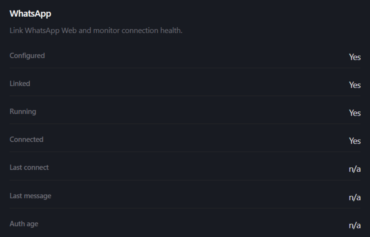Click the Auth age label
The image size is (370, 237).
24,224
